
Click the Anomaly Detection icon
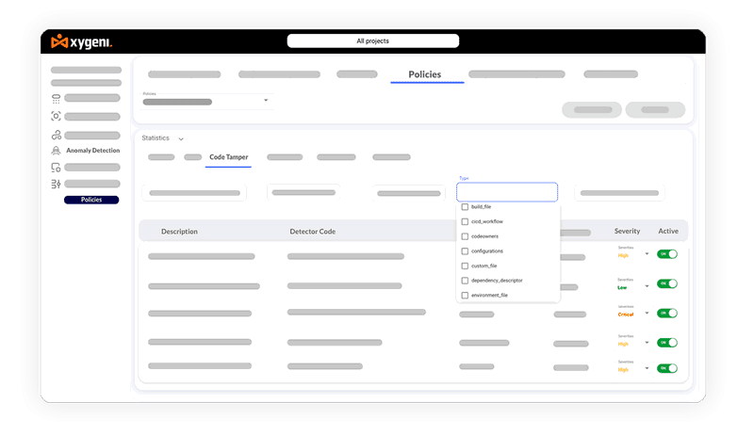[x=57, y=151]
